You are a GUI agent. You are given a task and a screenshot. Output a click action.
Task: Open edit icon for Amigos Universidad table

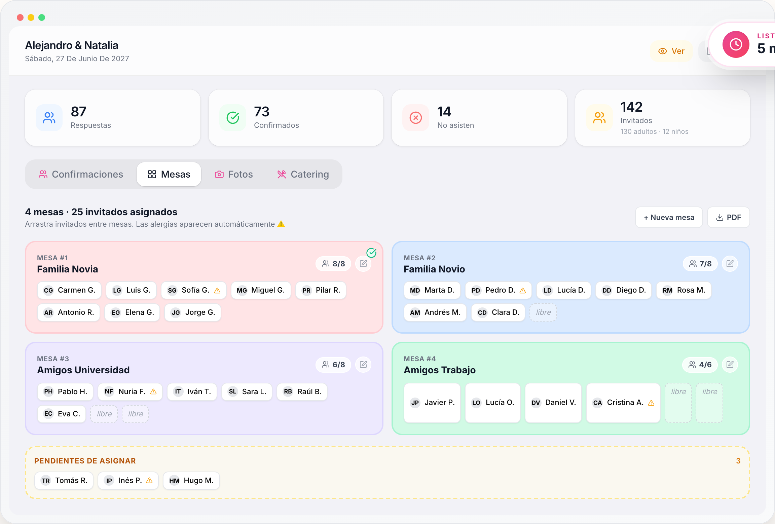pyautogui.click(x=363, y=365)
